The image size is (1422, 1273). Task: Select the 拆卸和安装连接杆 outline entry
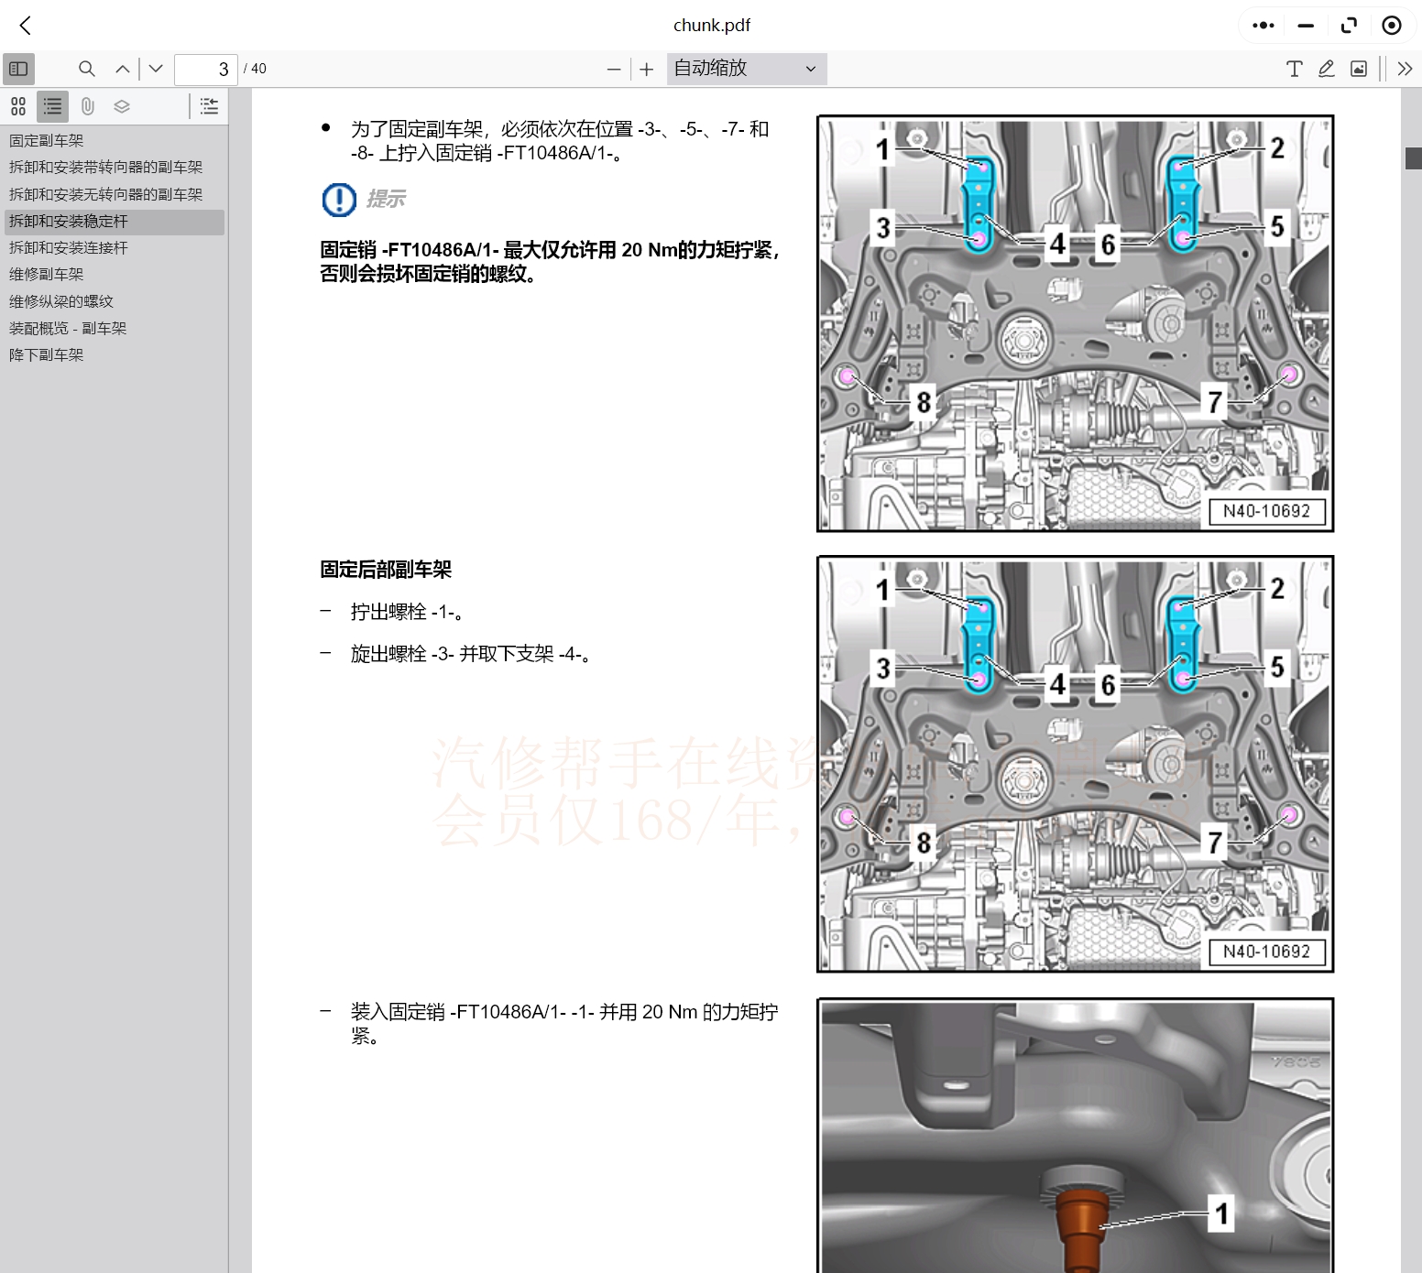click(x=69, y=247)
